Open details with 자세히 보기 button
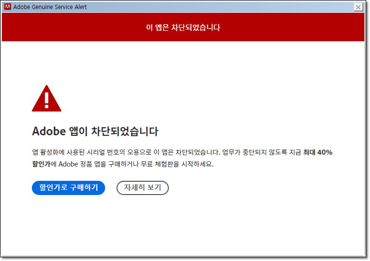 (x=143, y=188)
